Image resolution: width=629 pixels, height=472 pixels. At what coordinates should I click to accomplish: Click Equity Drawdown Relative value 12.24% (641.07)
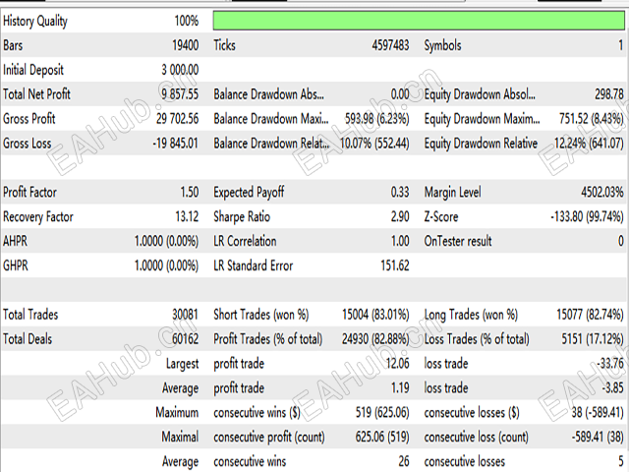click(589, 144)
